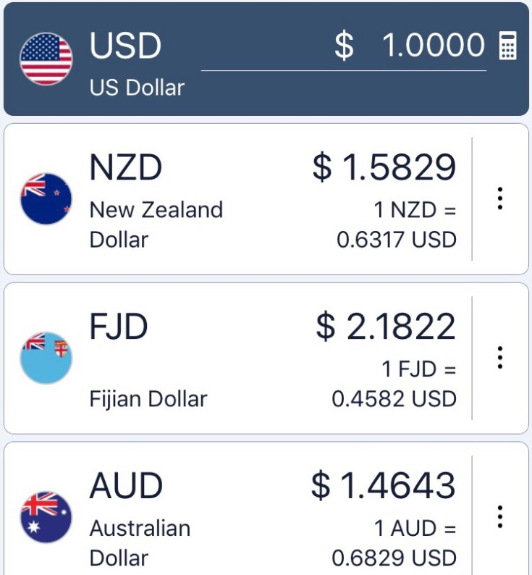This screenshot has height=575, width=532.
Task: Tap the FJD converted amount $ 2.1822
Action: (x=386, y=327)
